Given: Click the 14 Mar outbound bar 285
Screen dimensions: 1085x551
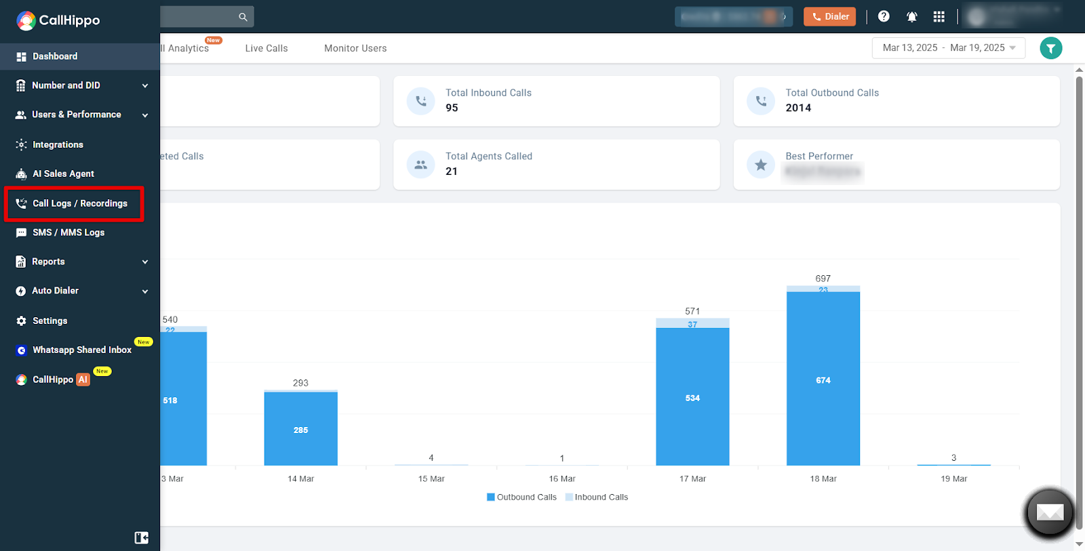Looking at the screenshot, I should [x=300, y=429].
